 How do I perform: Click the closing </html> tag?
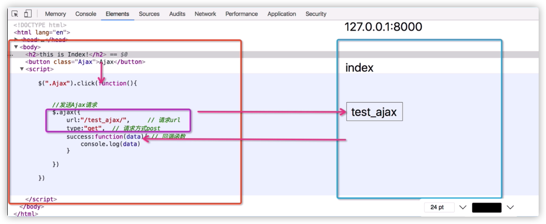[26, 214]
